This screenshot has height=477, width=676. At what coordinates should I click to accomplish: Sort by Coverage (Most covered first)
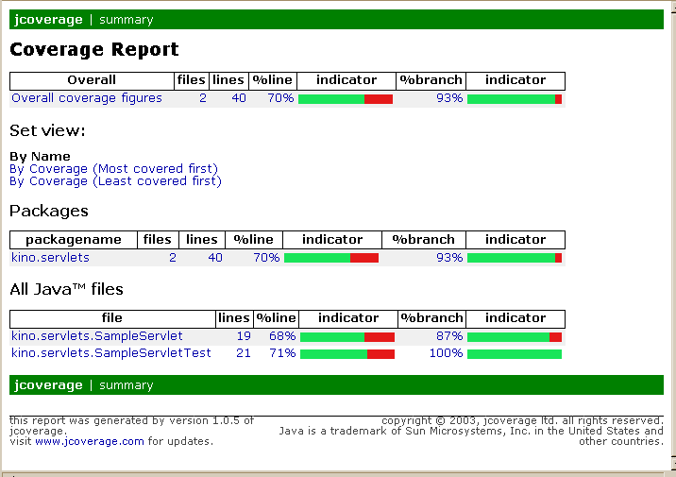113,169
